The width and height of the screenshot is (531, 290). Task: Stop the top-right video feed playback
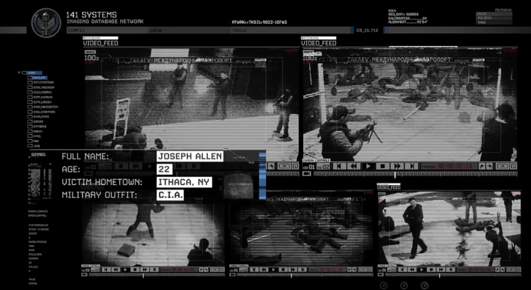[x=383, y=166]
